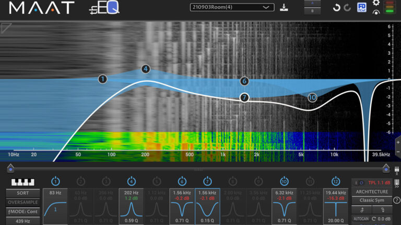Click band 1 high-pass filter shape icon
The height and width of the screenshot is (225, 401).
pyautogui.click(x=55, y=209)
